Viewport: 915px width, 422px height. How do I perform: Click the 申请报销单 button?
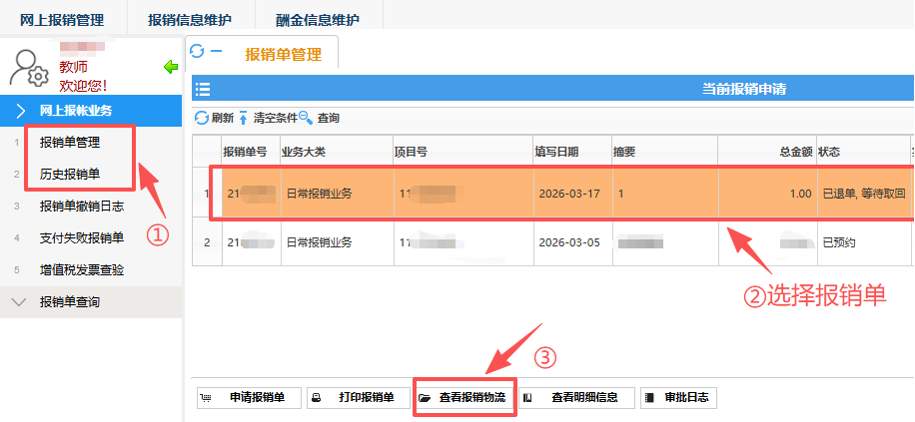(x=248, y=397)
